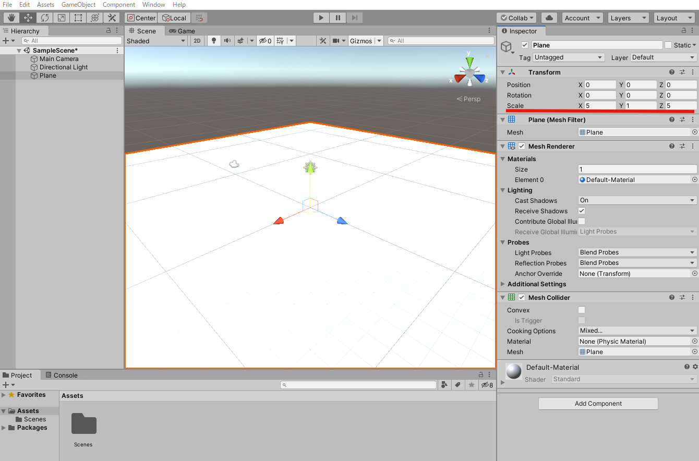Toggle scene lighting in the Scene view

(x=214, y=40)
